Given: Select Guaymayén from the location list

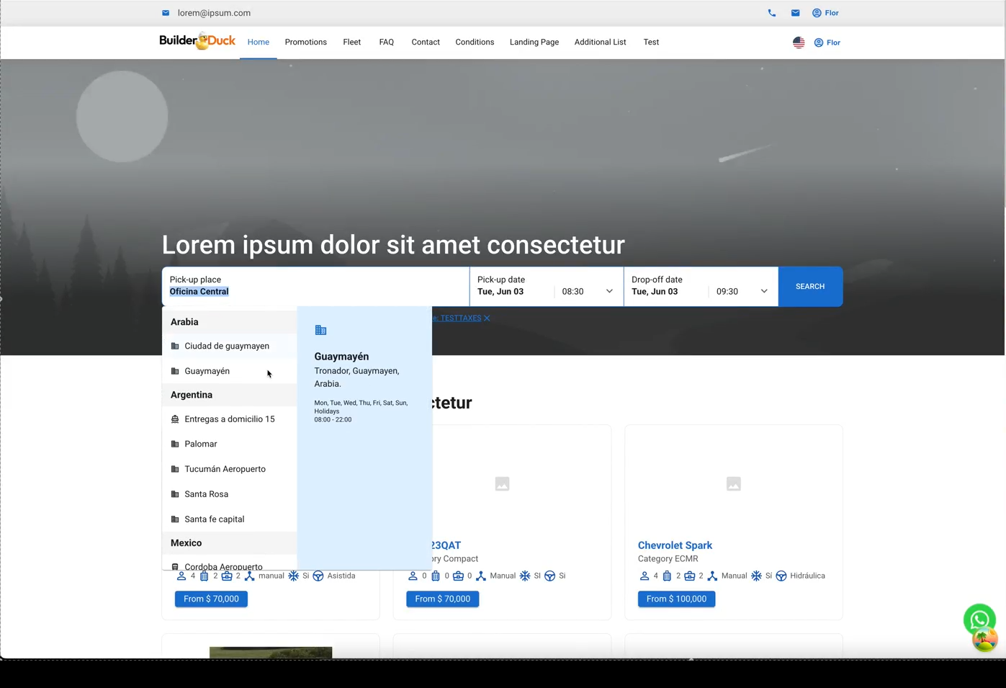Looking at the screenshot, I should coord(207,372).
